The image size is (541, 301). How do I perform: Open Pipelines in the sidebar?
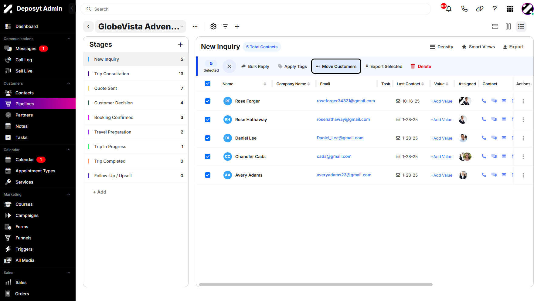point(38,104)
